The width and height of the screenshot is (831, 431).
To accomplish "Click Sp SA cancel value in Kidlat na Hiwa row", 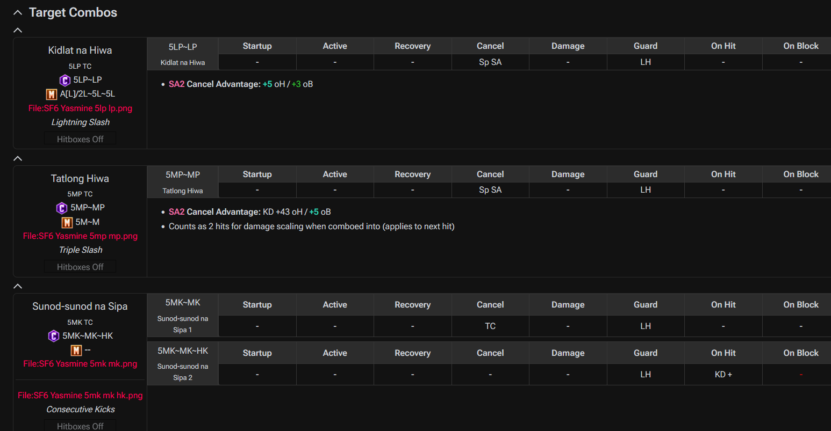I will pyautogui.click(x=490, y=62).
